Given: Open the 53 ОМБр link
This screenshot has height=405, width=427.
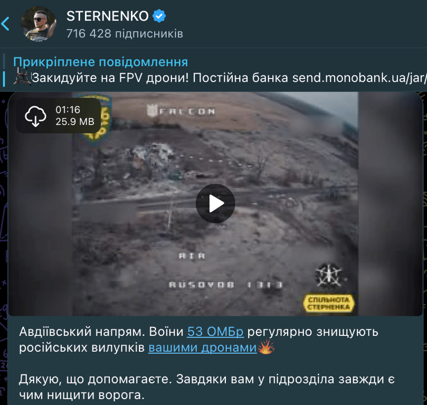Looking at the screenshot, I should coord(215,332).
